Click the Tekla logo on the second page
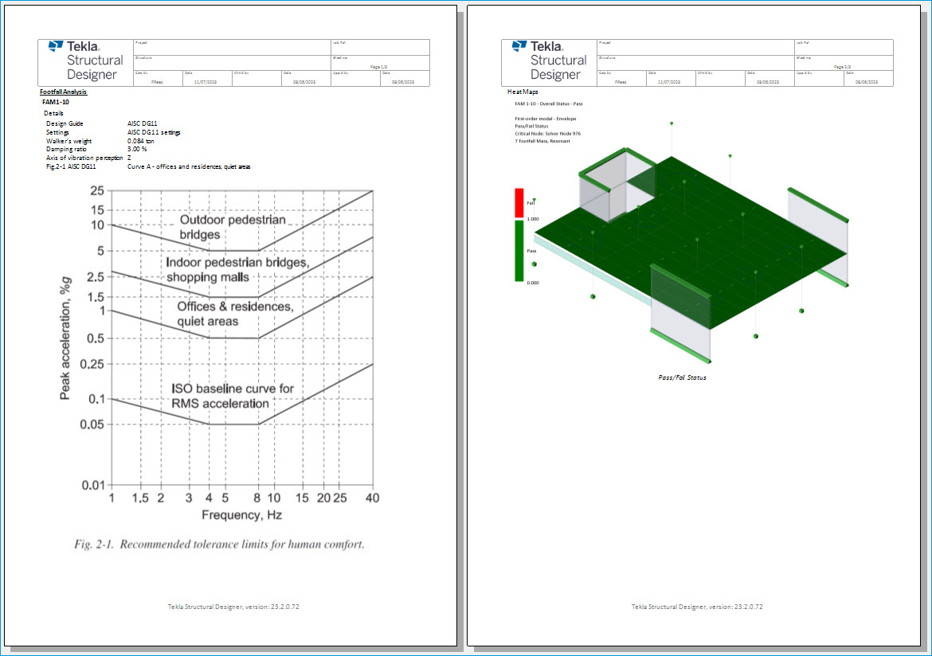 (547, 62)
